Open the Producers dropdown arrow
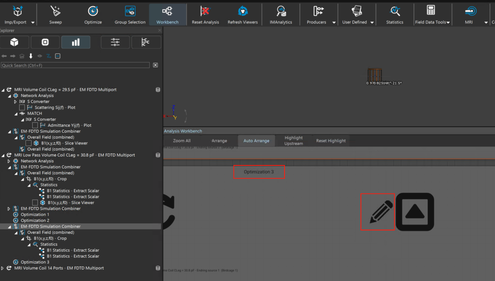Screen dimensions: 495x281 334,23
